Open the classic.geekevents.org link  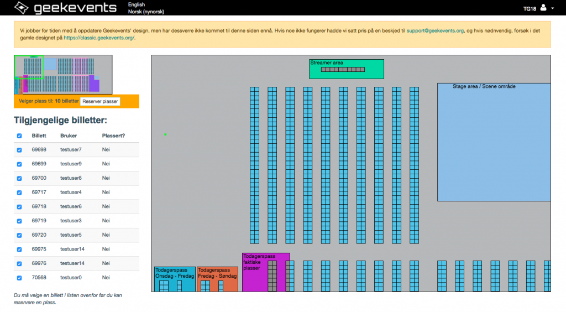(x=98, y=38)
